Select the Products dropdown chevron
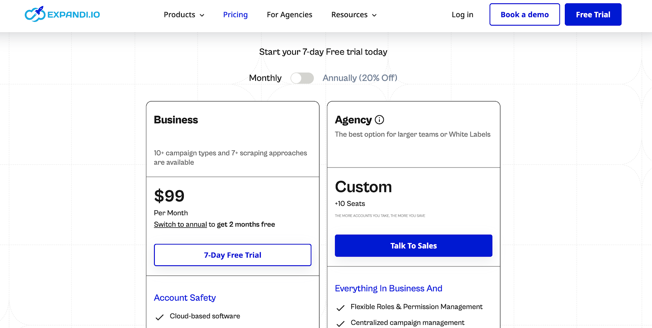This screenshot has height=328, width=652. coord(203,15)
